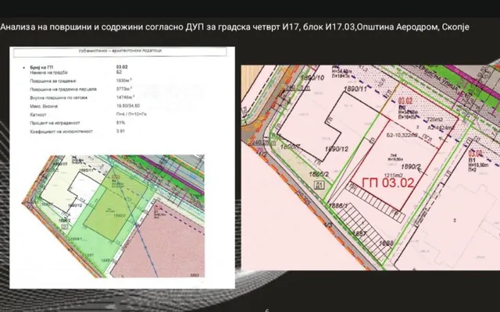Viewport: 500px width, 312px height.
Task: Click parcel label 1890/12 on large map
Action: pyautogui.click(x=337, y=149)
